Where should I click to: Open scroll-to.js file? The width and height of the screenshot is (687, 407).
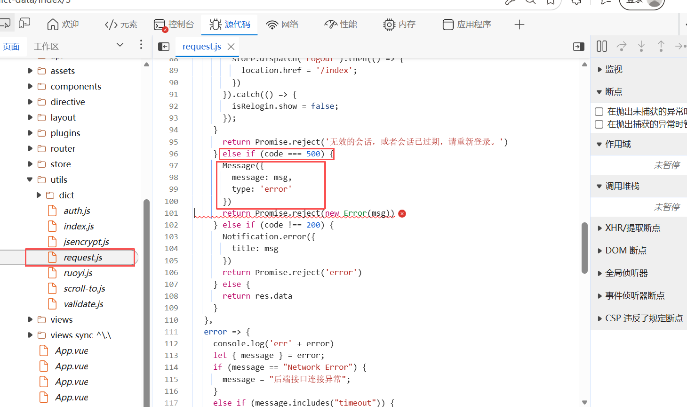[x=84, y=289]
